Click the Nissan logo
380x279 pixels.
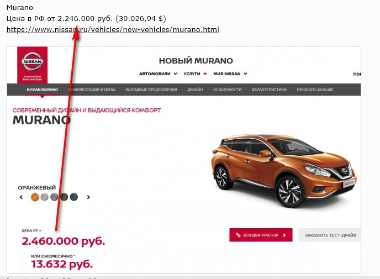(32, 65)
